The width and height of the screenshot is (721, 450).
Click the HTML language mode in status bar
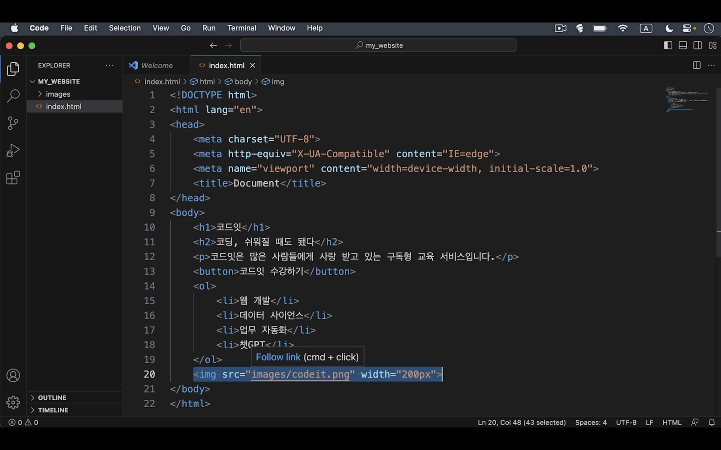(672, 422)
